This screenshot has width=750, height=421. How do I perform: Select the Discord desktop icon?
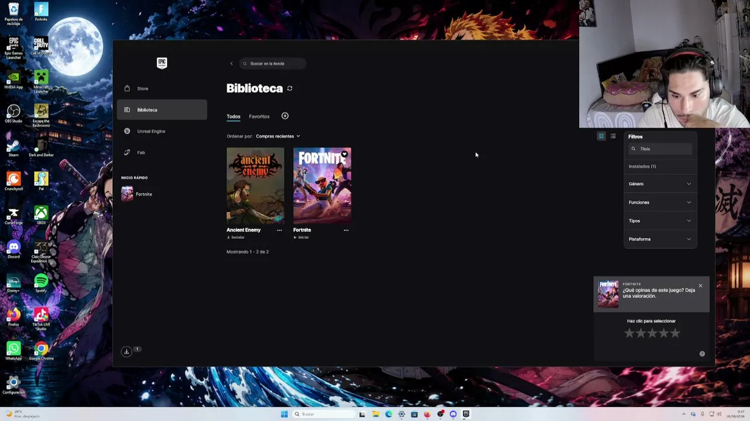click(13, 249)
